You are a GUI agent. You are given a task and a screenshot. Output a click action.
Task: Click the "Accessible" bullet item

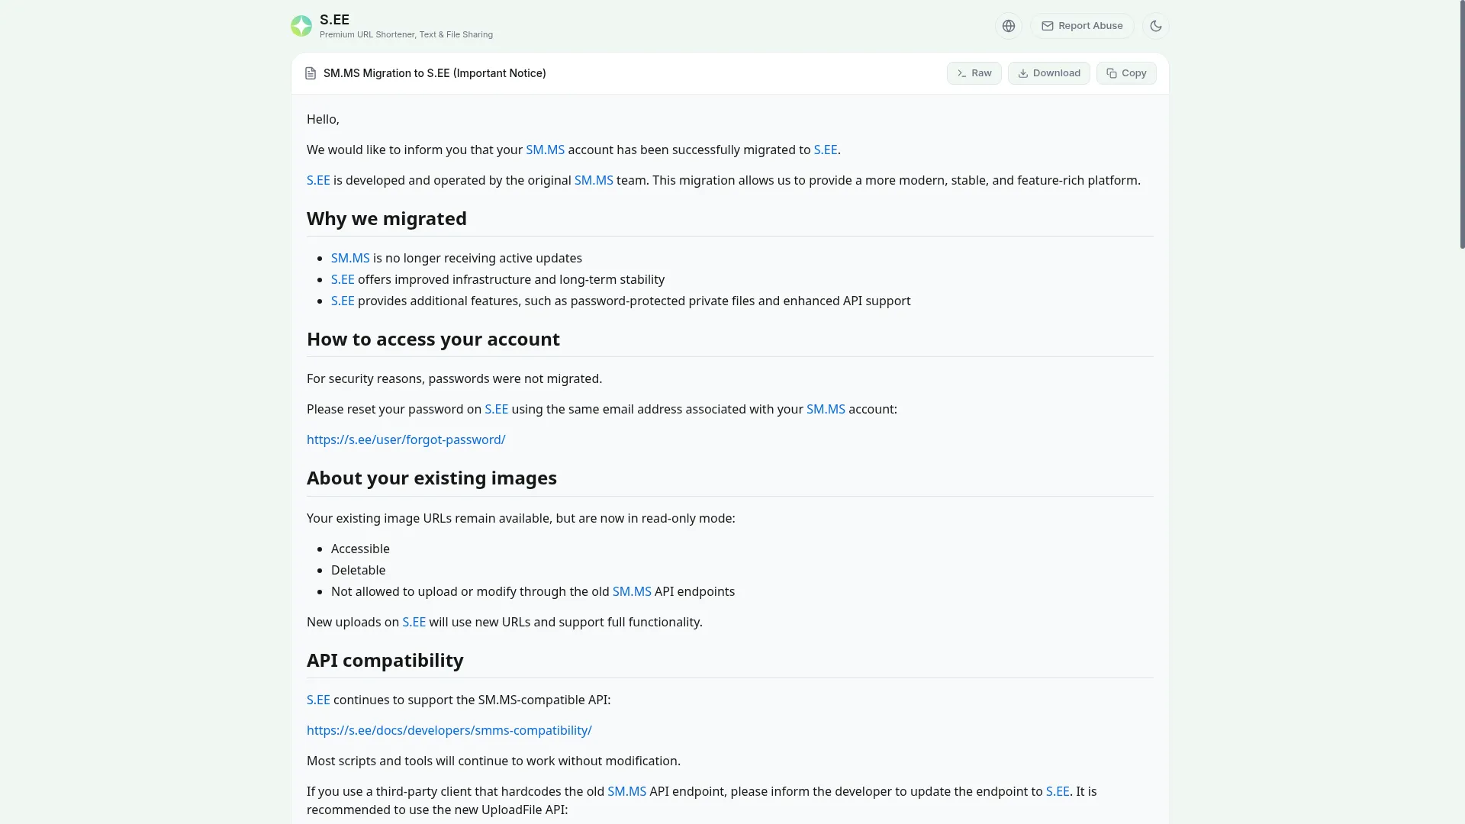click(x=360, y=549)
